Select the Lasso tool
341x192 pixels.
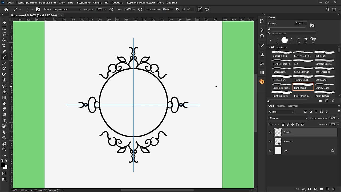click(x=4, y=34)
